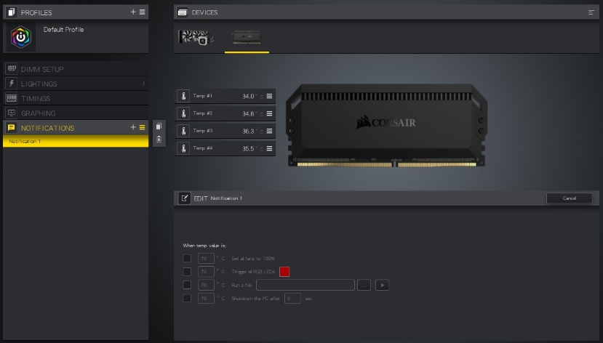Browse for a file with ellipsis button

click(364, 285)
